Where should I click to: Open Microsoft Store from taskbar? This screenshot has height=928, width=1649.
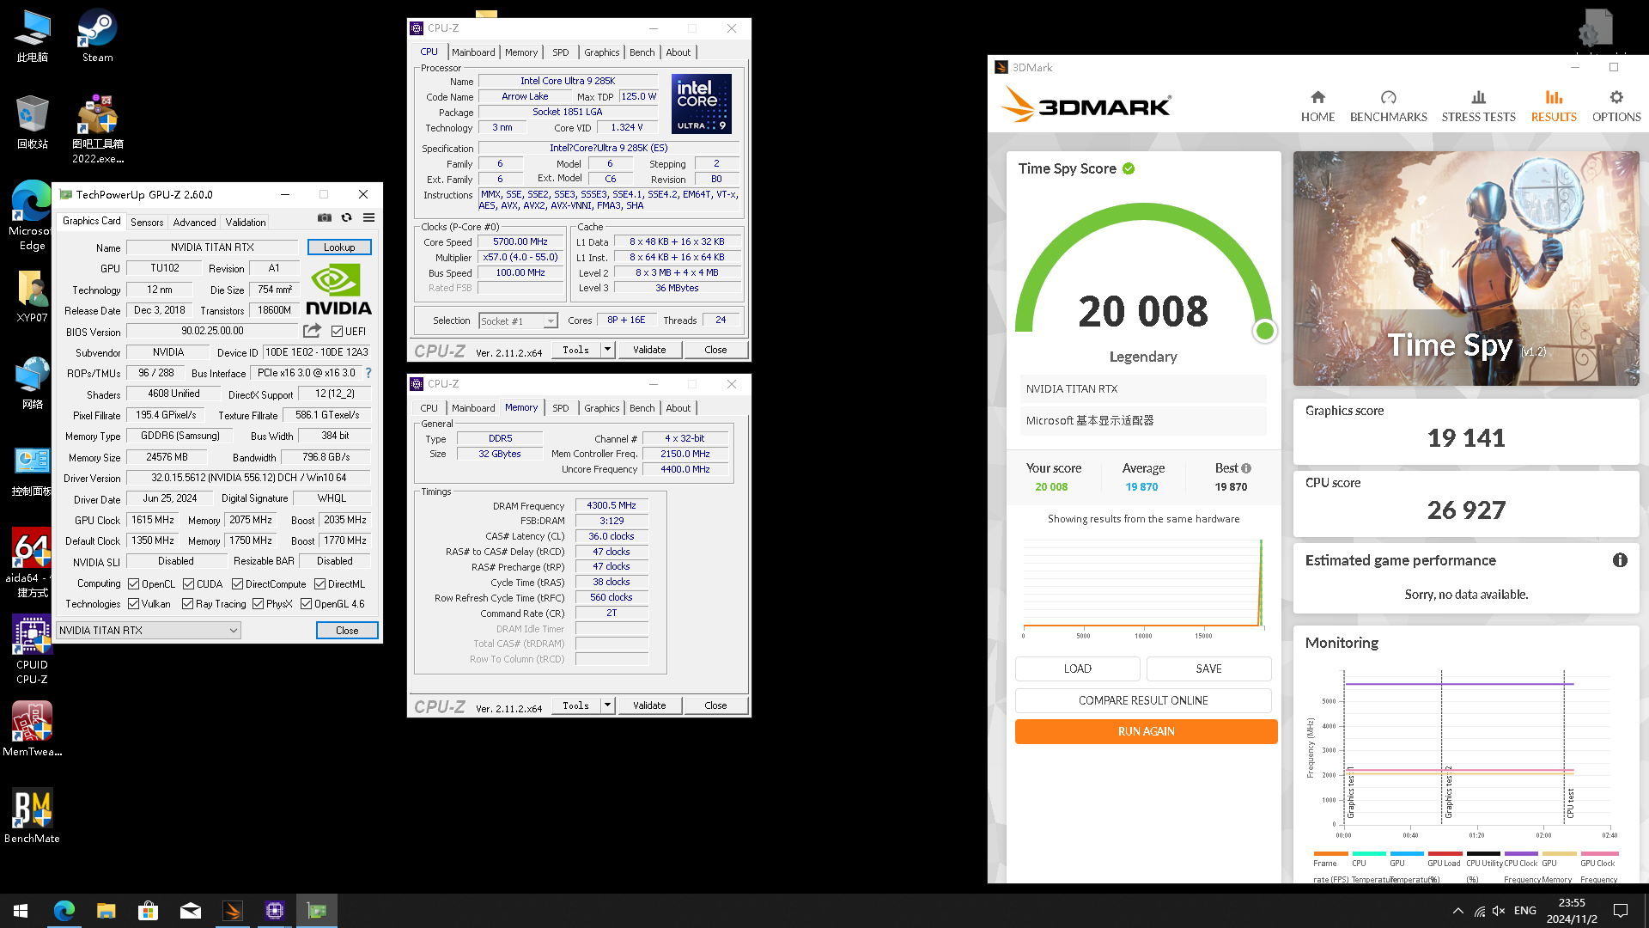tap(148, 911)
